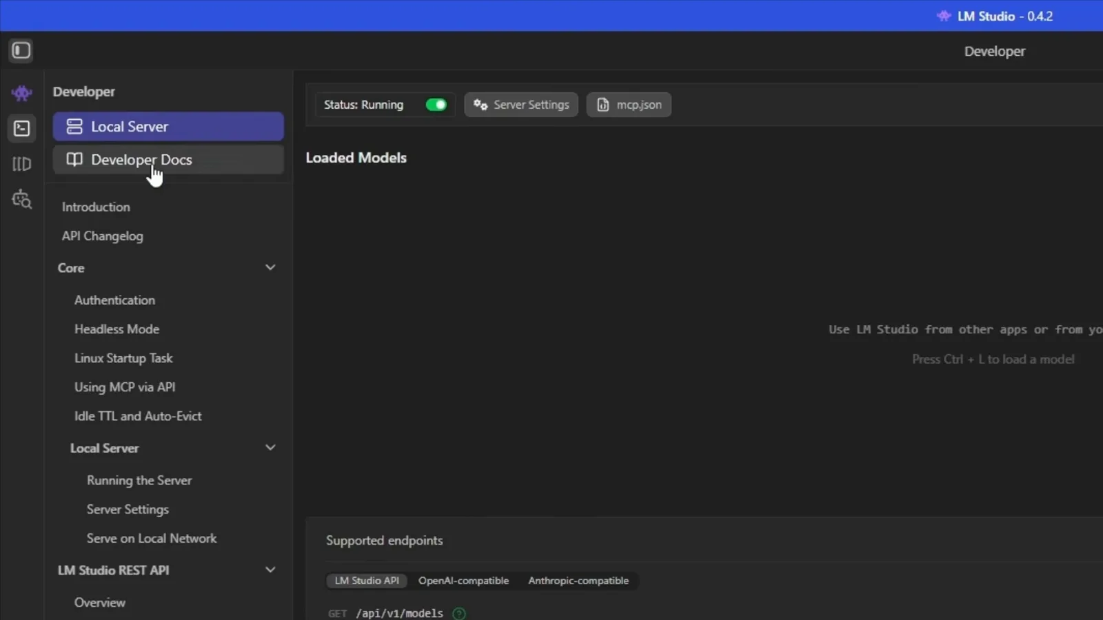Open the Headless Mode docs page
The width and height of the screenshot is (1103, 620).
(x=117, y=329)
